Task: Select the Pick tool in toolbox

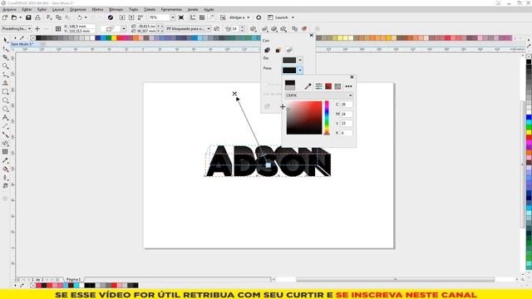Action: tap(6, 40)
